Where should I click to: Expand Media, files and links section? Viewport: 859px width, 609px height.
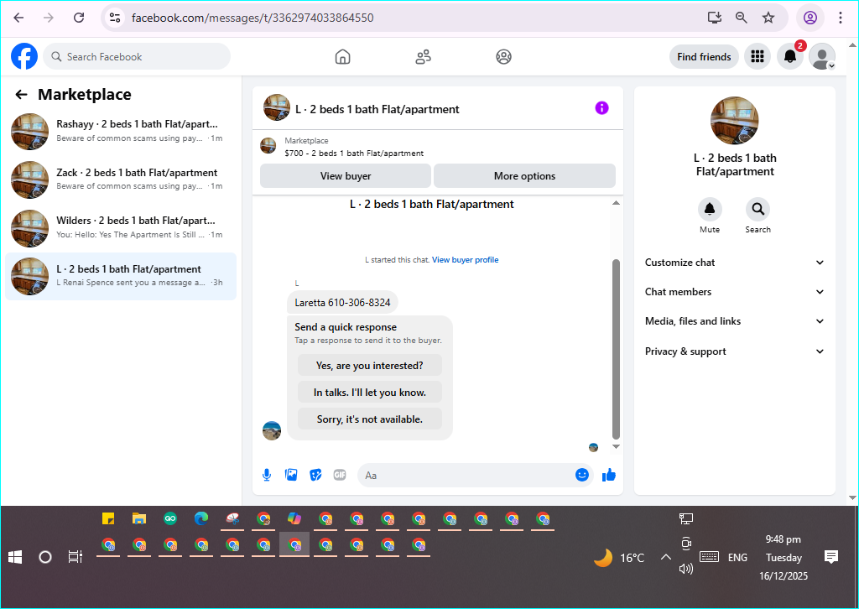[x=735, y=321]
